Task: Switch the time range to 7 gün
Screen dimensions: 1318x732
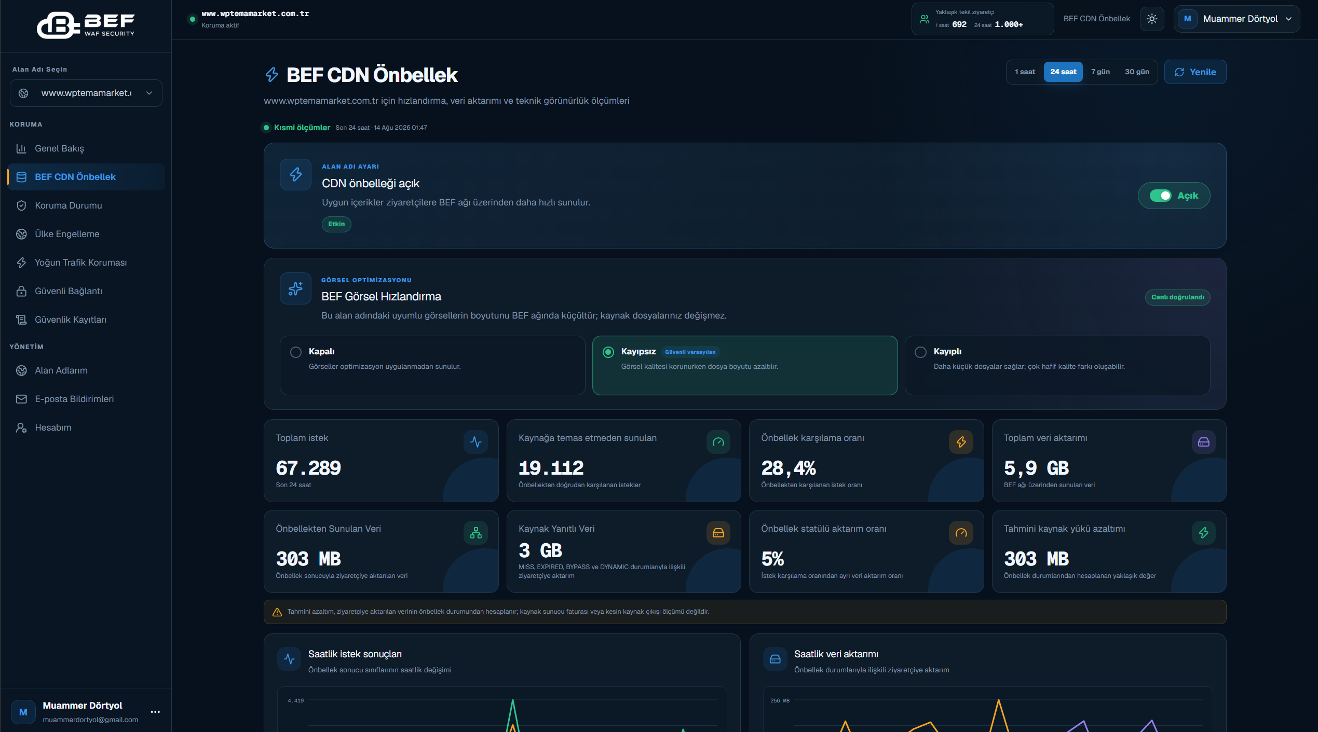Action: (1100, 72)
